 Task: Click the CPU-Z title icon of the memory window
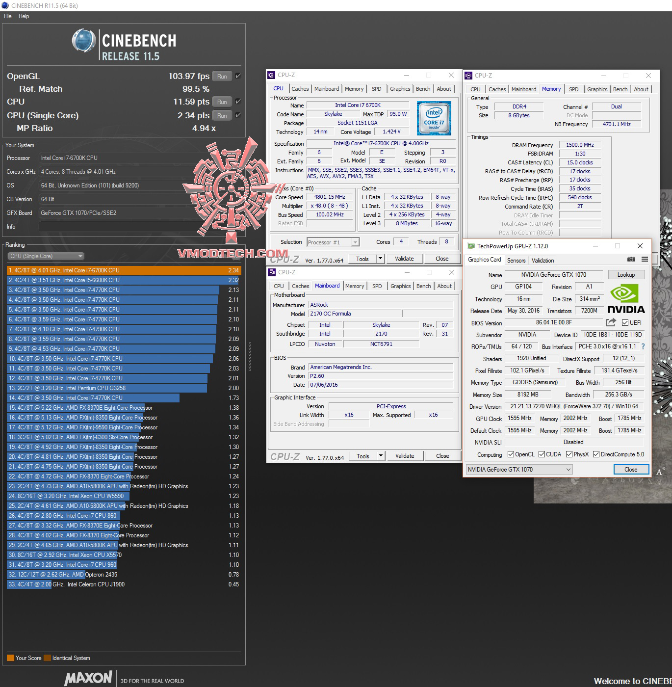pos(468,76)
